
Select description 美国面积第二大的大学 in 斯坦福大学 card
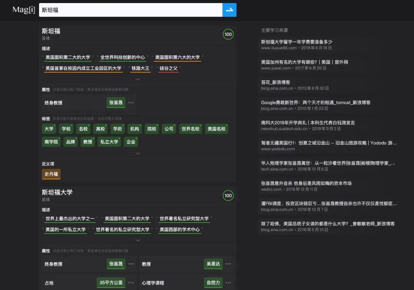tap(127, 219)
